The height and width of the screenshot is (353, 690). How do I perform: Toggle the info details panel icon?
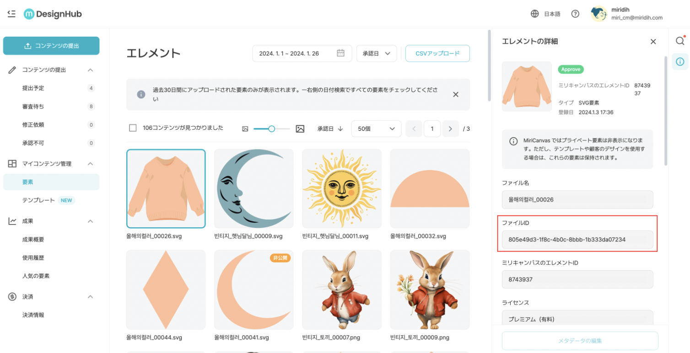[680, 61]
